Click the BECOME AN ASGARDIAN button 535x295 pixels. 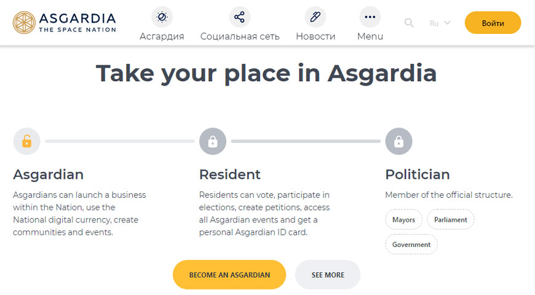click(x=229, y=275)
